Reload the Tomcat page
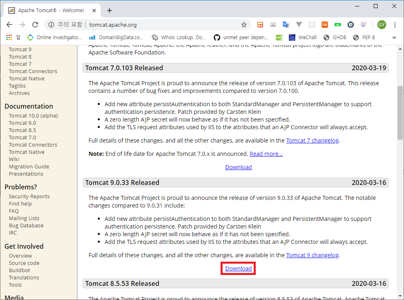The width and height of the screenshot is (404, 300). click(35, 25)
